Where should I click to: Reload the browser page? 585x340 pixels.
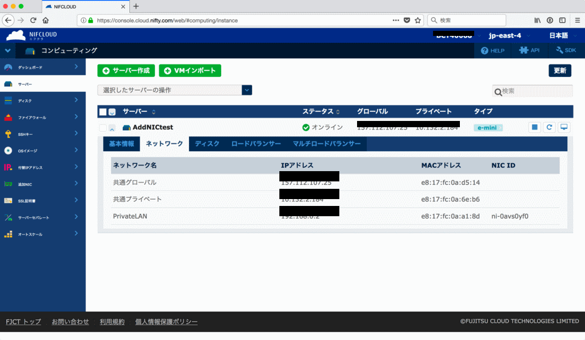(x=33, y=20)
